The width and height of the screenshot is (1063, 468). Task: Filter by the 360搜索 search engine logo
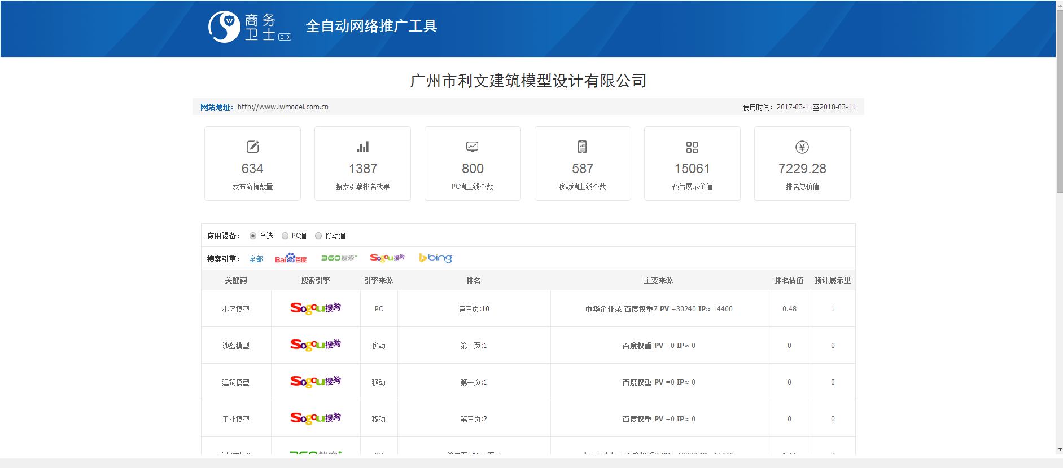click(x=339, y=258)
